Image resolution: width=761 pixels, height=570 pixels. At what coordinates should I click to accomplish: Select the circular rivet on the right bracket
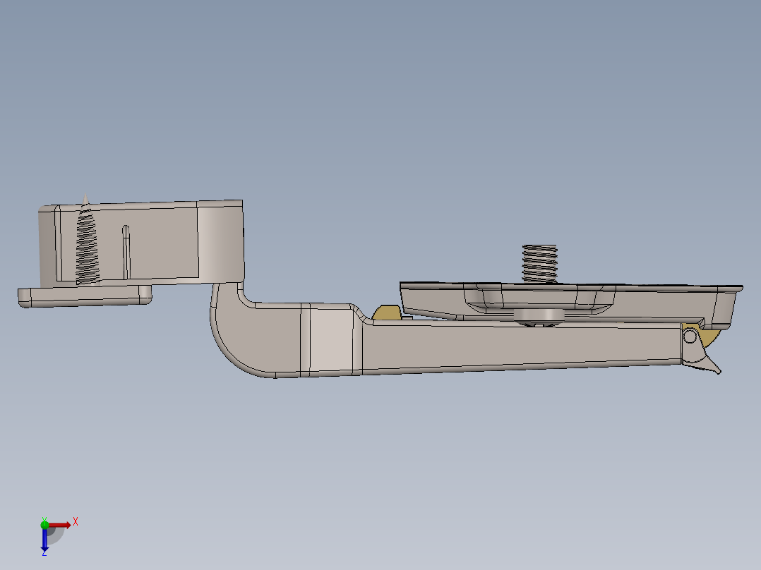tap(690, 335)
